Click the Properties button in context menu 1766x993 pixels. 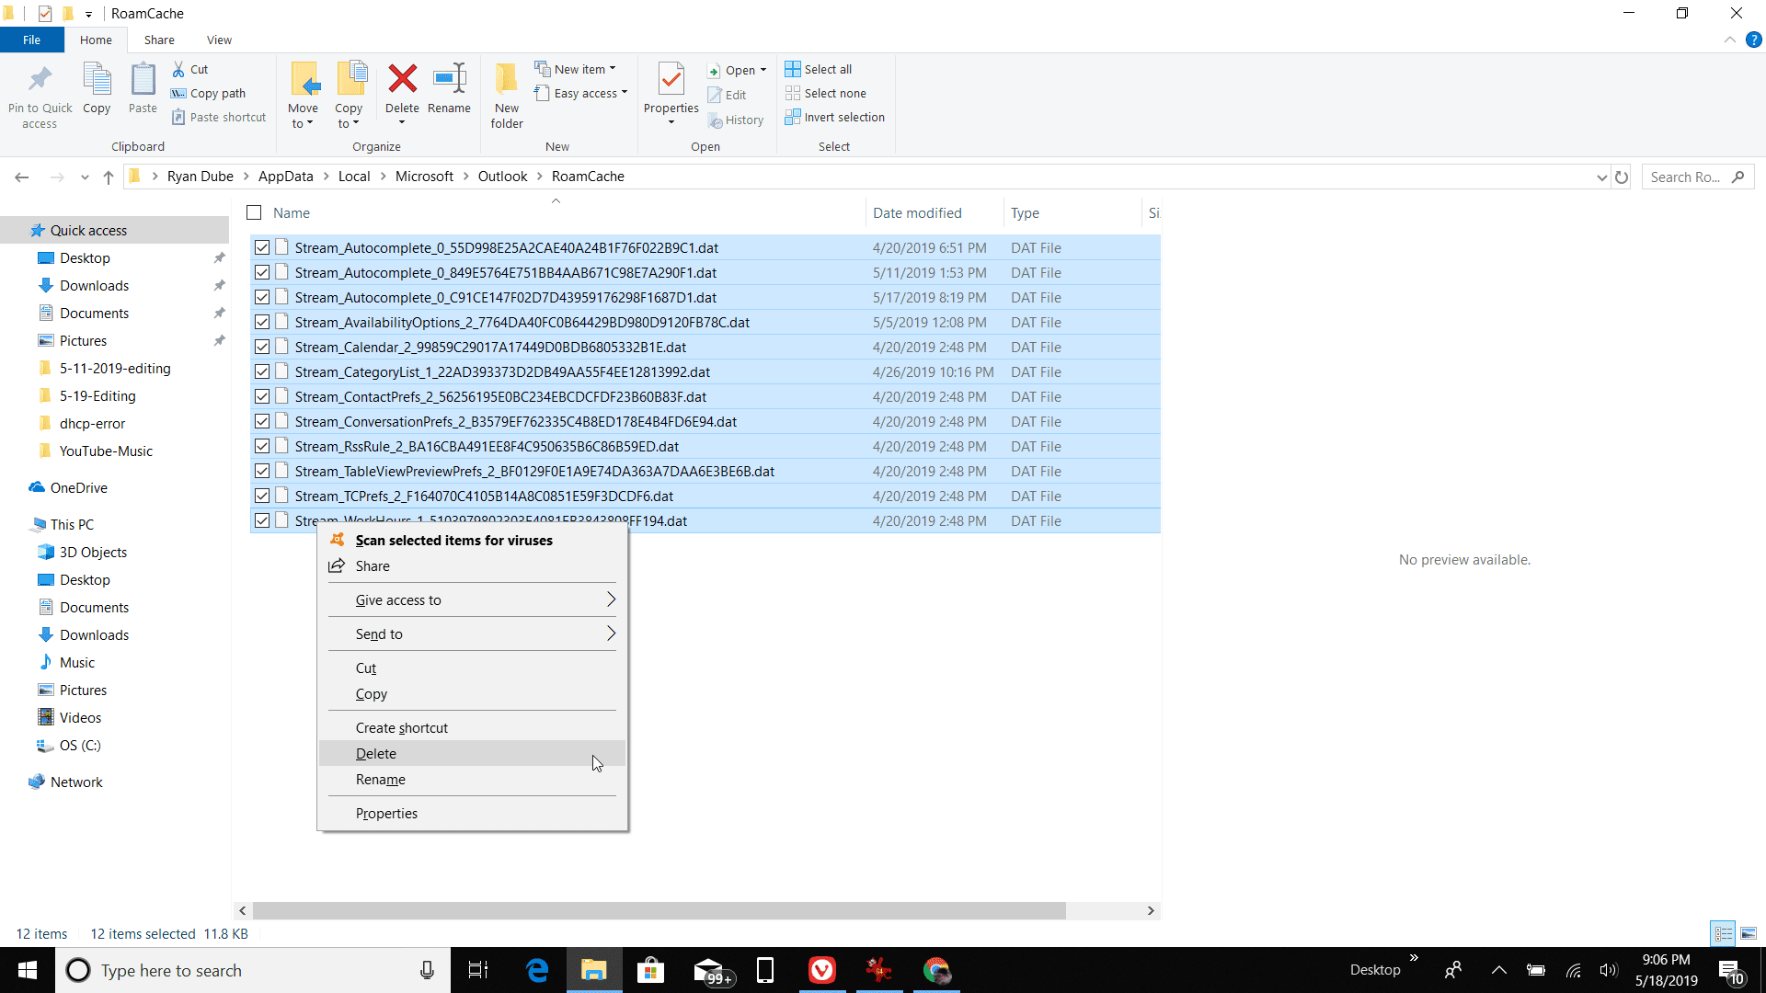(387, 813)
